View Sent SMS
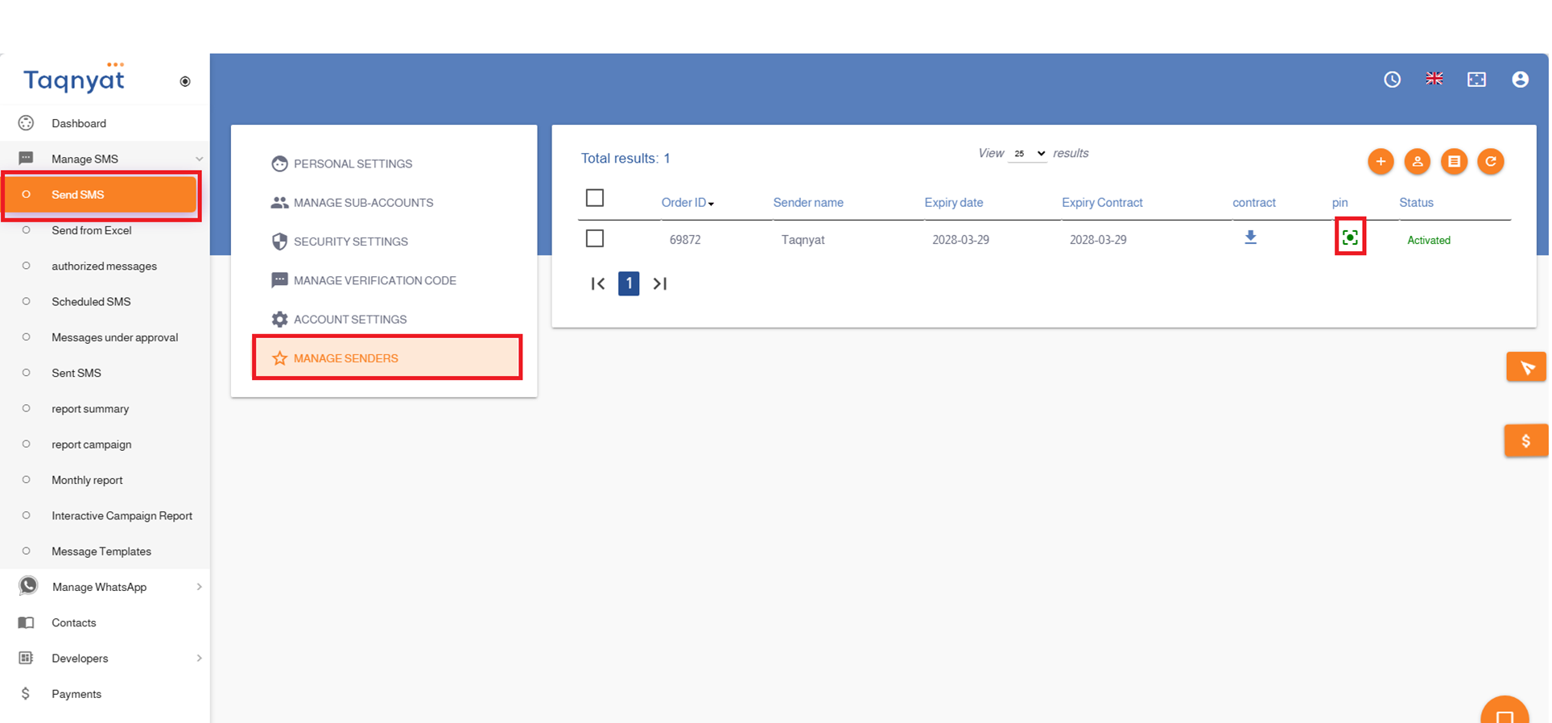1552x723 pixels. pyautogui.click(x=76, y=373)
